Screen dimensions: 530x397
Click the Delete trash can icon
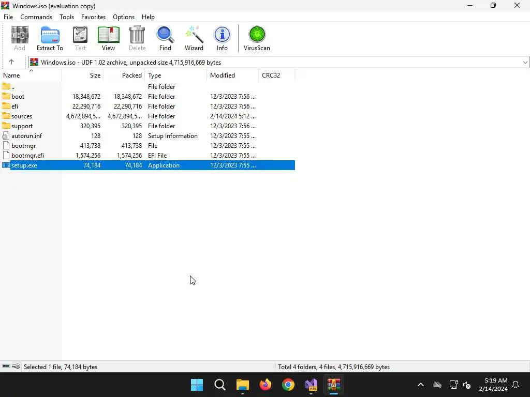click(x=137, y=38)
